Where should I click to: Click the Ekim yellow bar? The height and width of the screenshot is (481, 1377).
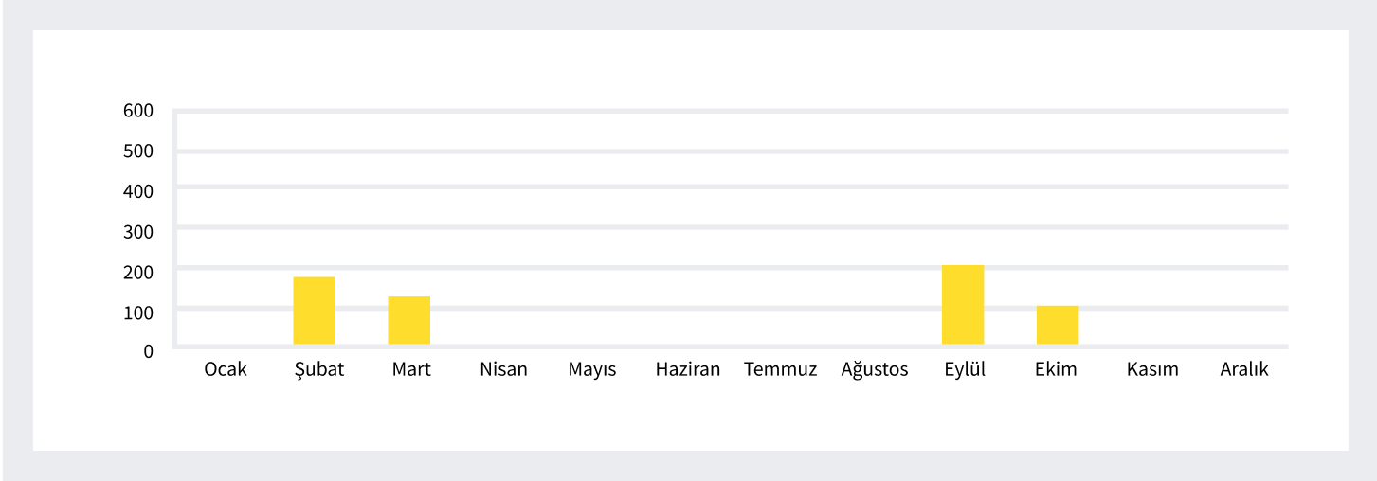1058,325
